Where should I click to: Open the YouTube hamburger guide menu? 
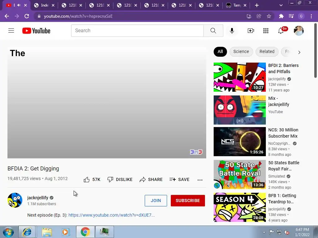(11, 31)
